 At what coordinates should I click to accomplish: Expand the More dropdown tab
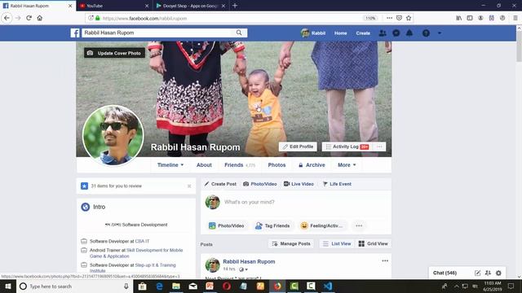pyautogui.click(x=347, y=164)
